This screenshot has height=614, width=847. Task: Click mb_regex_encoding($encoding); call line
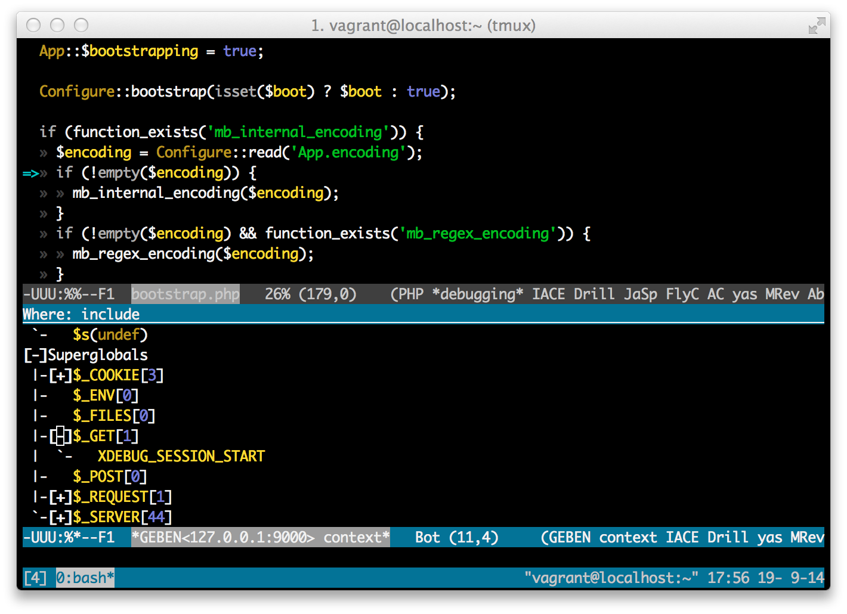click(x=193, y=254)
